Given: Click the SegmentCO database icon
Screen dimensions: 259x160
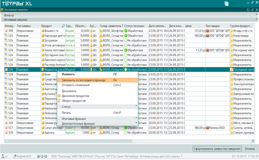Looking at the screenshot, I should click(15, 156).
